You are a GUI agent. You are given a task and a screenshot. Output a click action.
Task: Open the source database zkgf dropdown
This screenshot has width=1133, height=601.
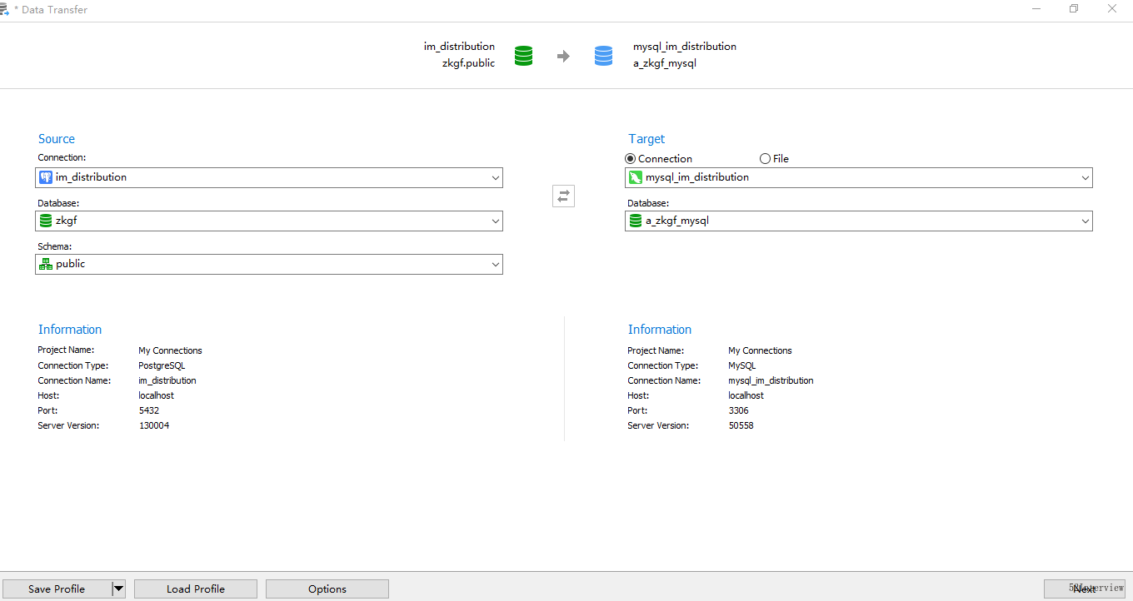(269, 221)
